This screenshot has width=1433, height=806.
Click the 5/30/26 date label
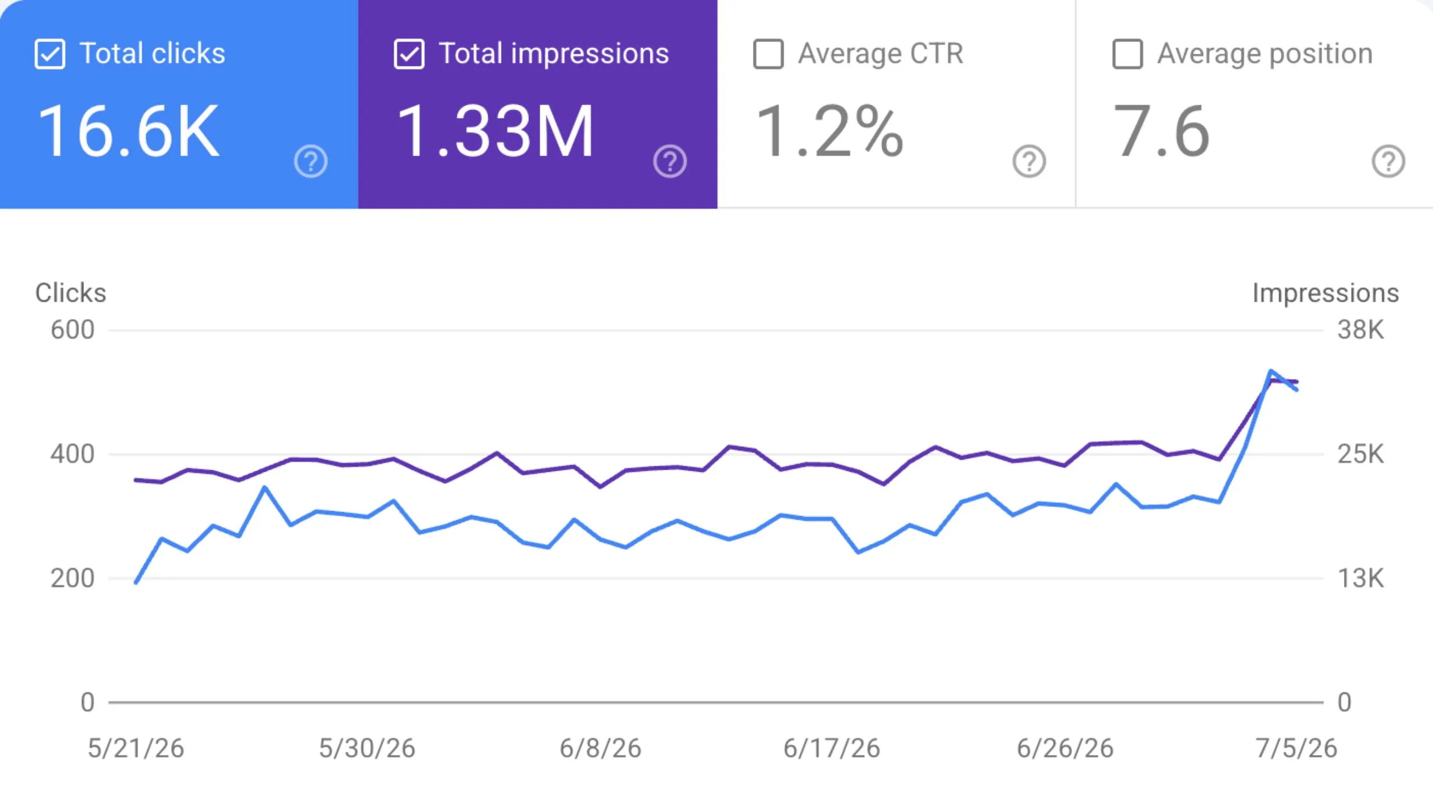[x=367, y=748]
